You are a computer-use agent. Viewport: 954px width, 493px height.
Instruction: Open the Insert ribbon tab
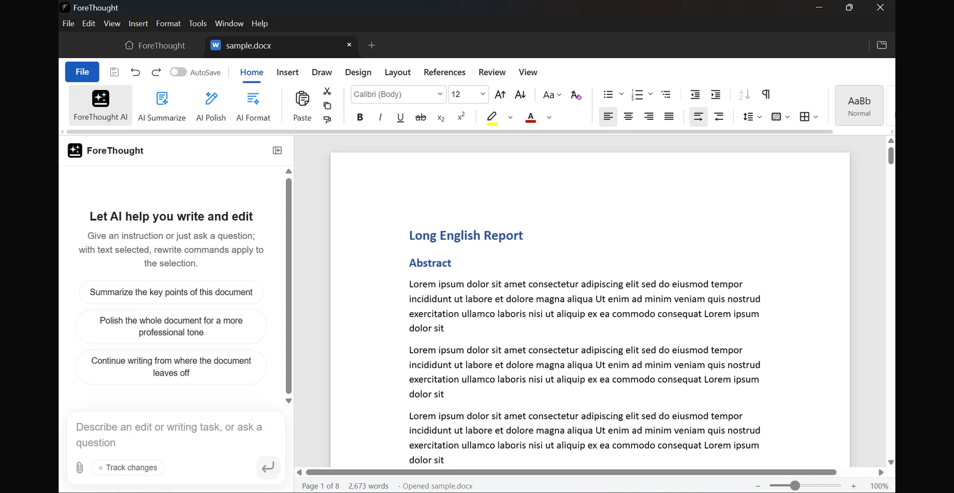coord(287,72)
